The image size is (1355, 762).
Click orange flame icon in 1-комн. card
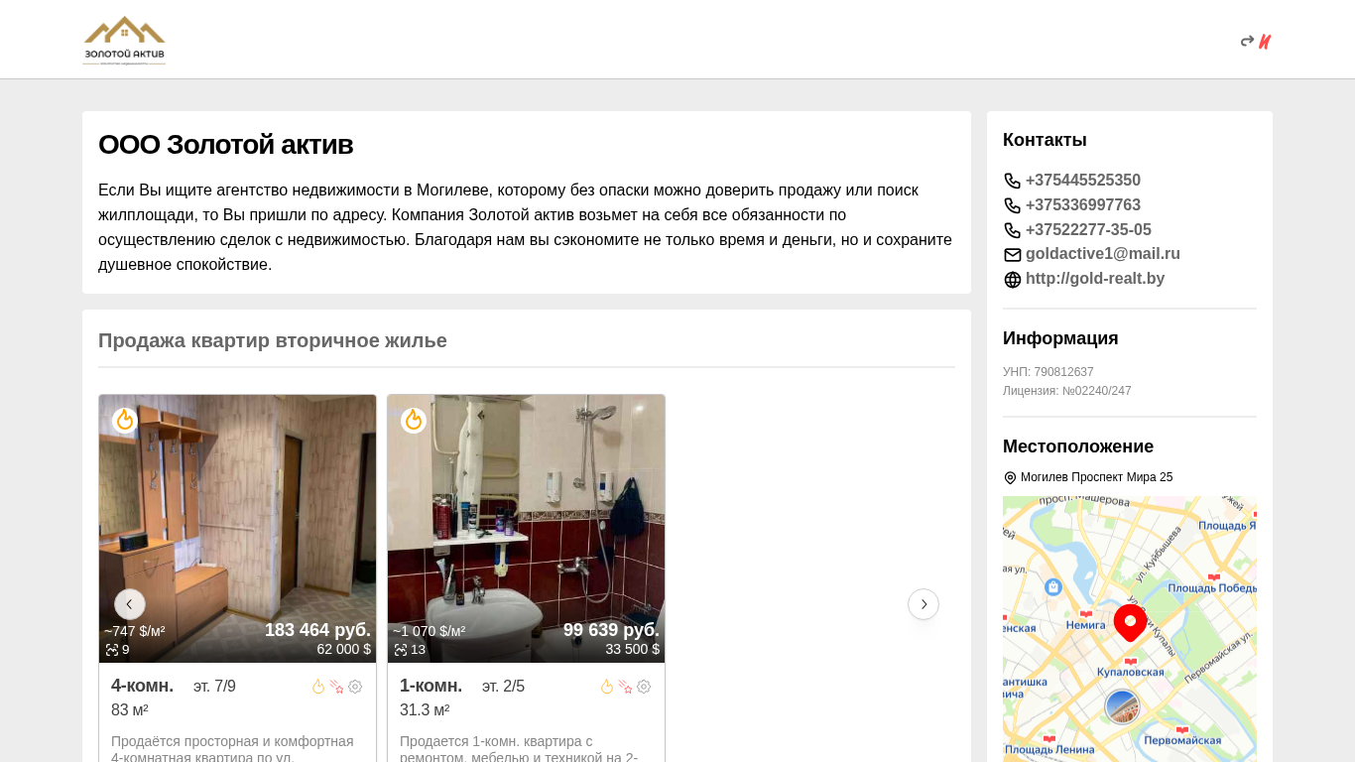(x=607, y=687)
